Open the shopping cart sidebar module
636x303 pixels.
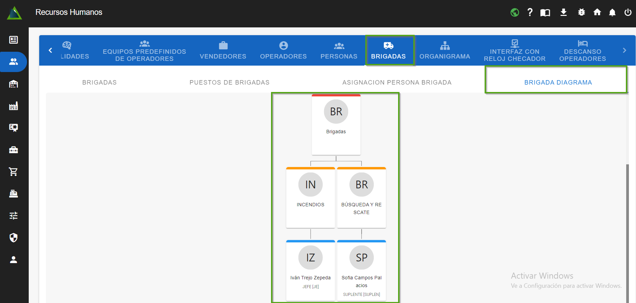tap(14, 172)
